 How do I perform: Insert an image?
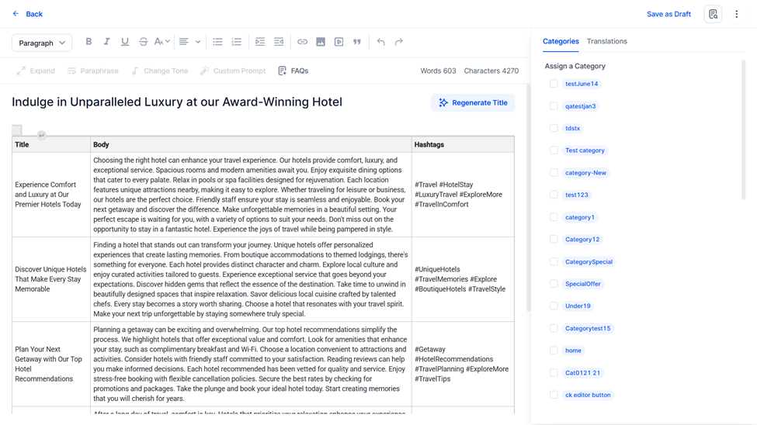321,42
